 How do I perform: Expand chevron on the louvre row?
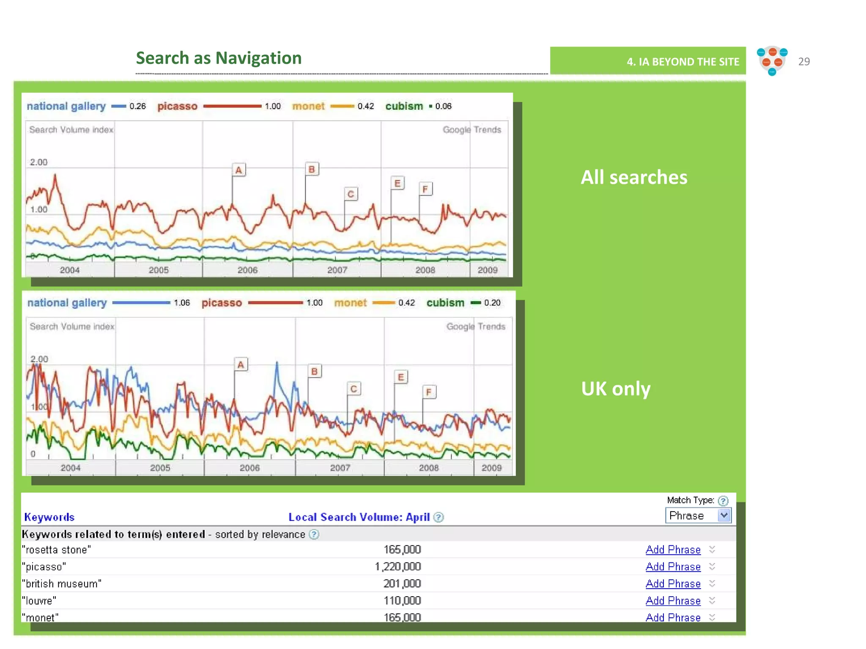click(x=712, y=600)
